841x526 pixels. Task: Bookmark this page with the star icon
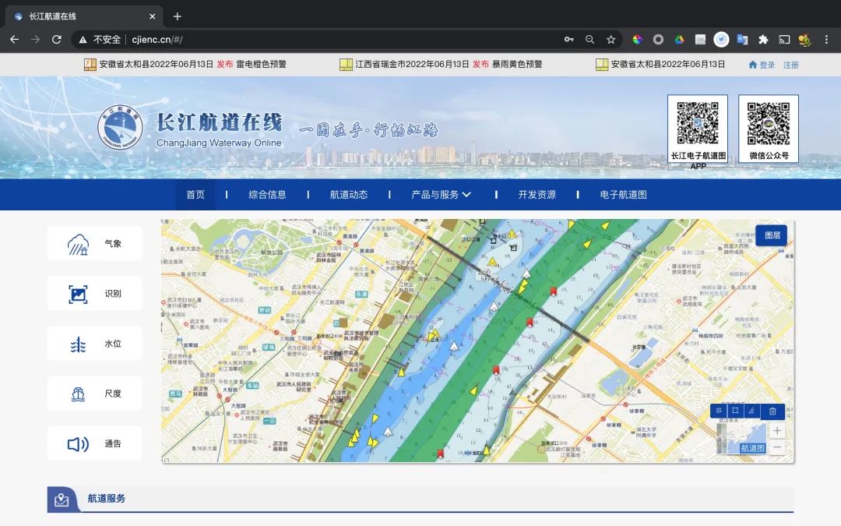[x=611, y=40]
